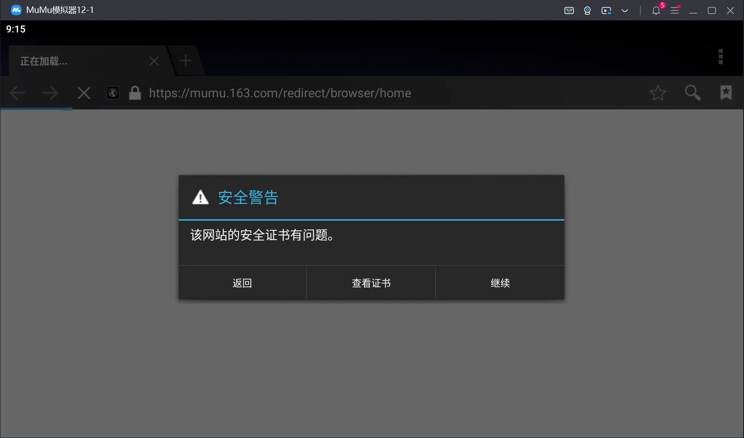
Task: Bookmark this page with the star
Action: pyautogui.click(x=658, y=93)
